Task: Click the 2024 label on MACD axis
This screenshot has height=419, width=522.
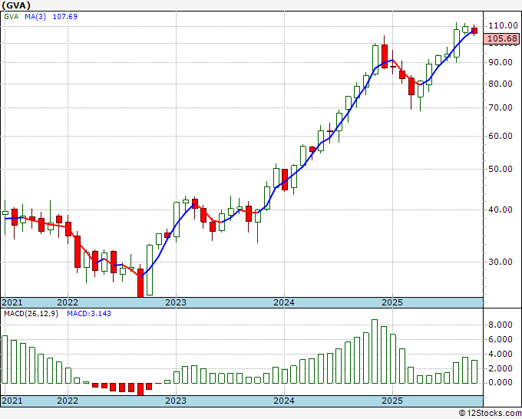Action: coord(284,401)
